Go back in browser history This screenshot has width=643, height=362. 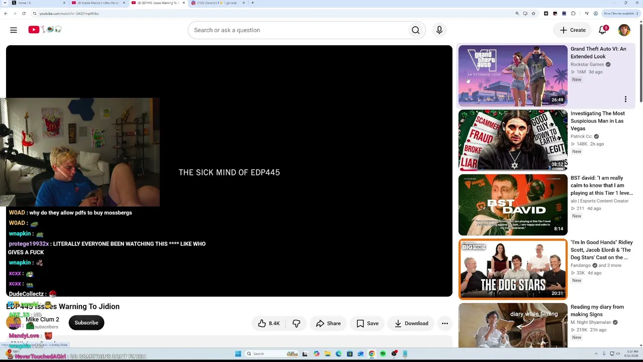(x=6, y=14)
